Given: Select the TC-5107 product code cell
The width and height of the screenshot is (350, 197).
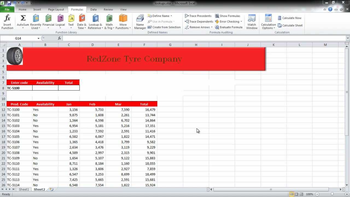Looking at the screenshot, I should tap(19, 147).
